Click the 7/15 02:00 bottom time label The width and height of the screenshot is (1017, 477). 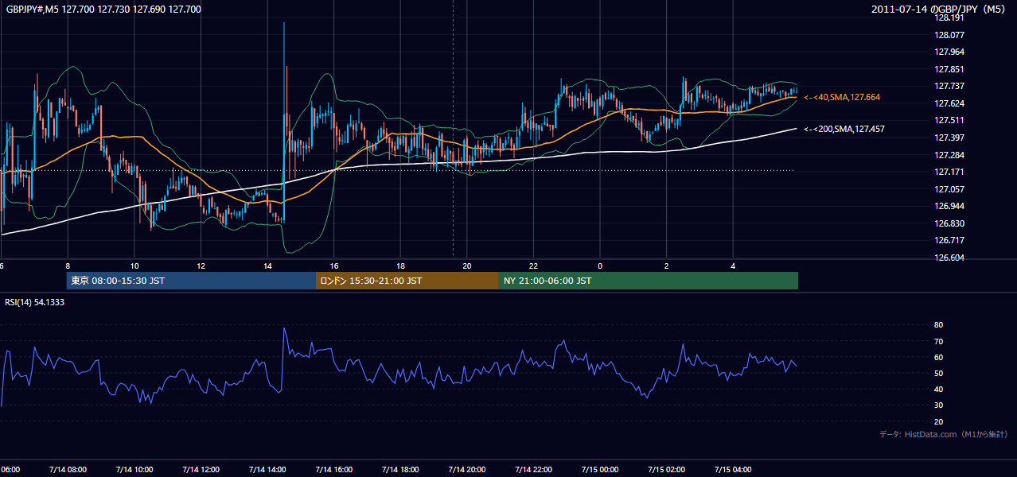point(667,470)
